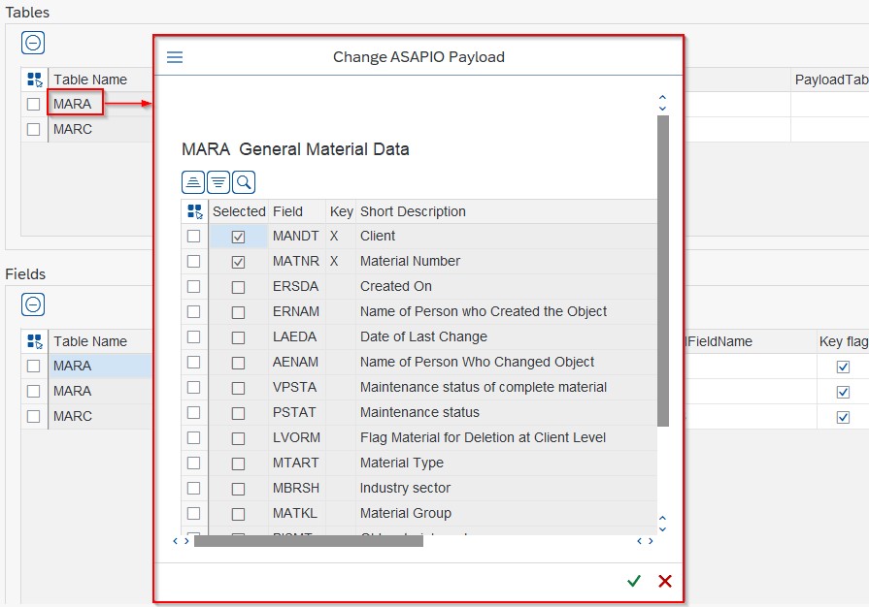Open the hamburger menu in the dialog header
This screenshot has height=607, width=869.
tap(175, 57)
